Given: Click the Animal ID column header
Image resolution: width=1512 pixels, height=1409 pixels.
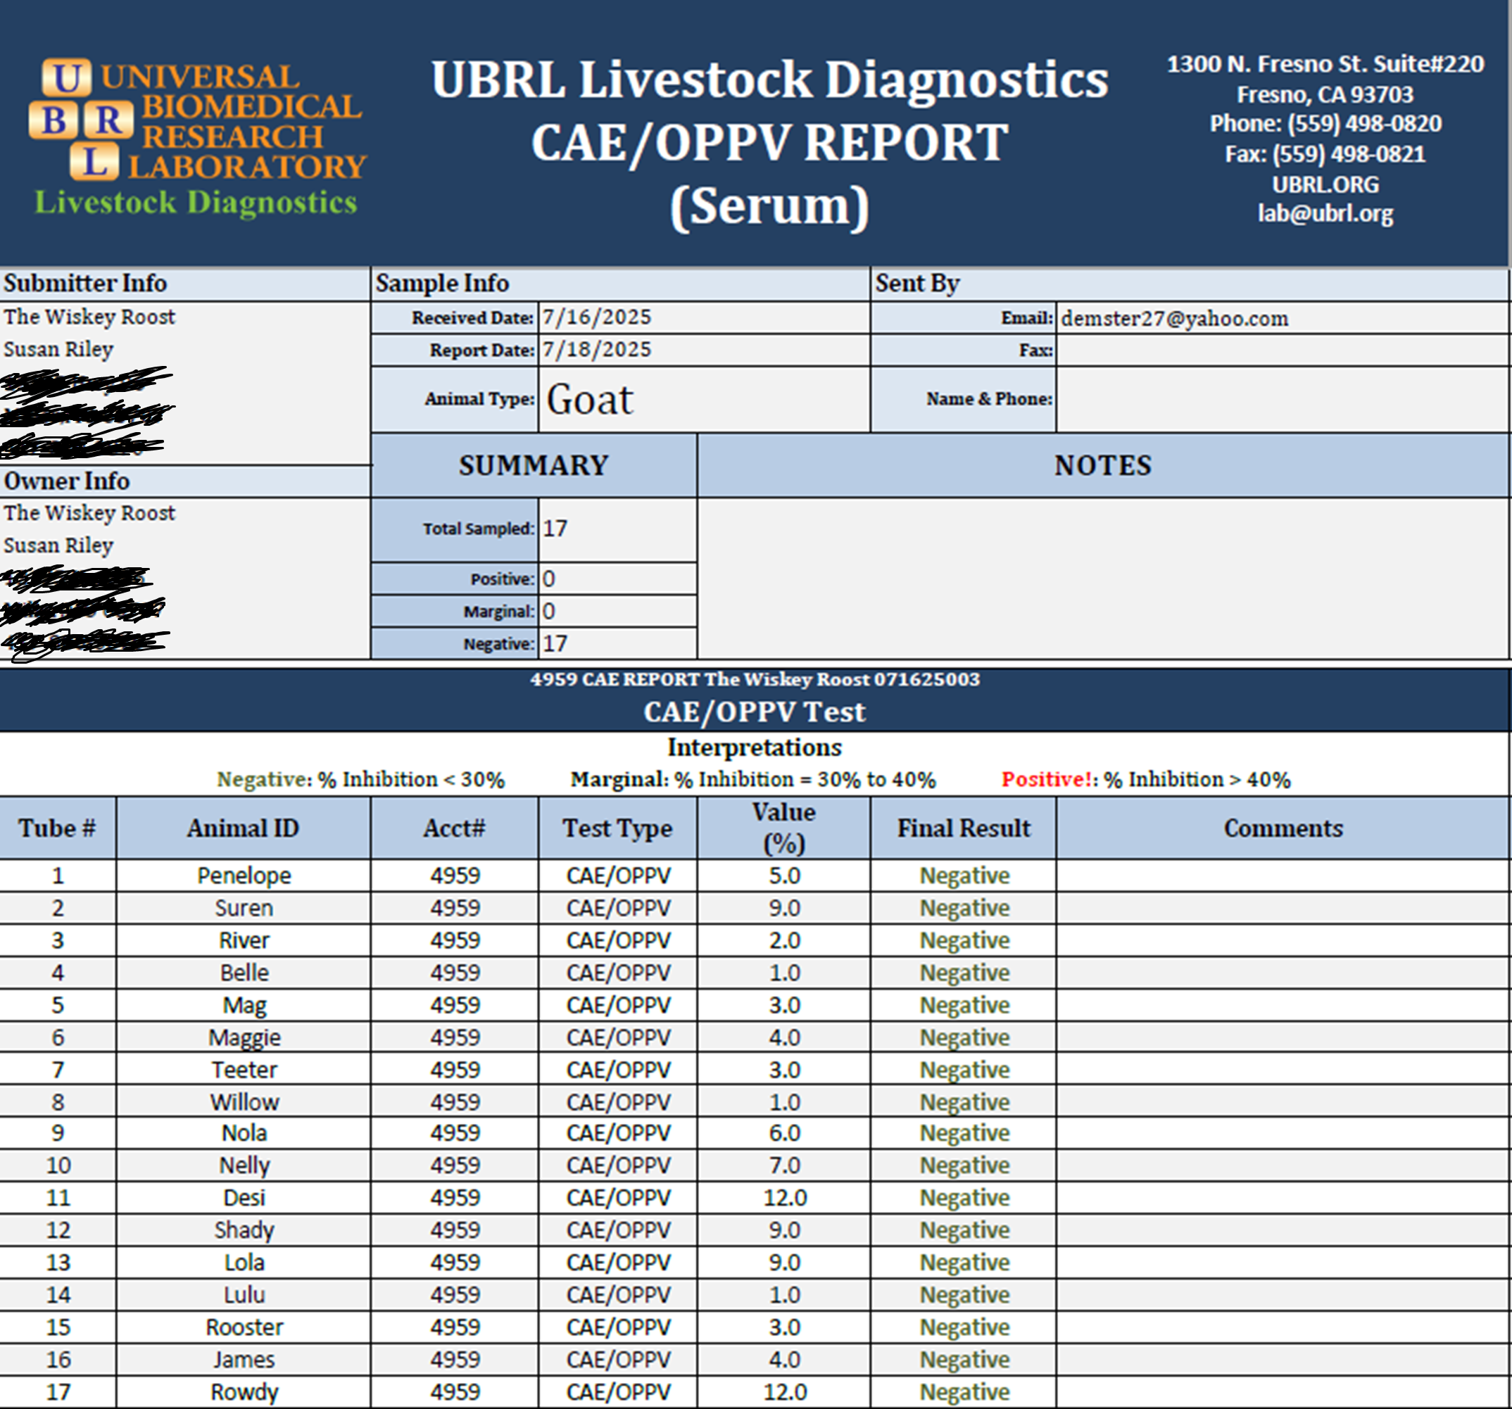Looking at the screenshot, I should (244, 828).
